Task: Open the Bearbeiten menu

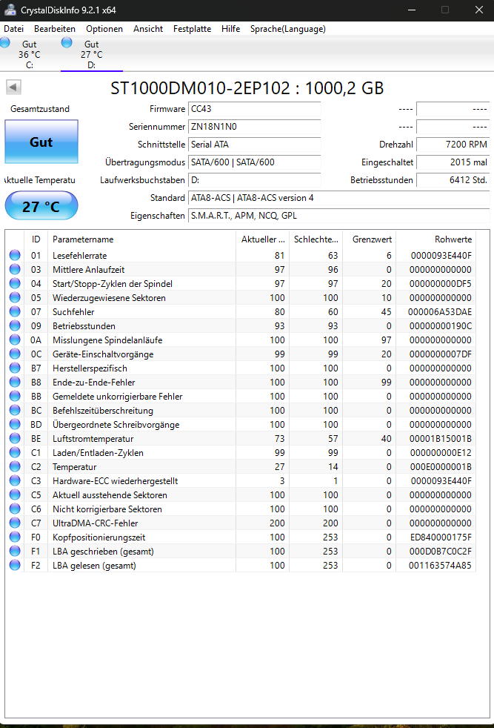Action: [x=55, y=29]
